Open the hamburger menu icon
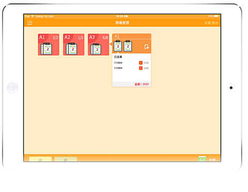This screenshot has height=192, width=248. tap(30, 23)
